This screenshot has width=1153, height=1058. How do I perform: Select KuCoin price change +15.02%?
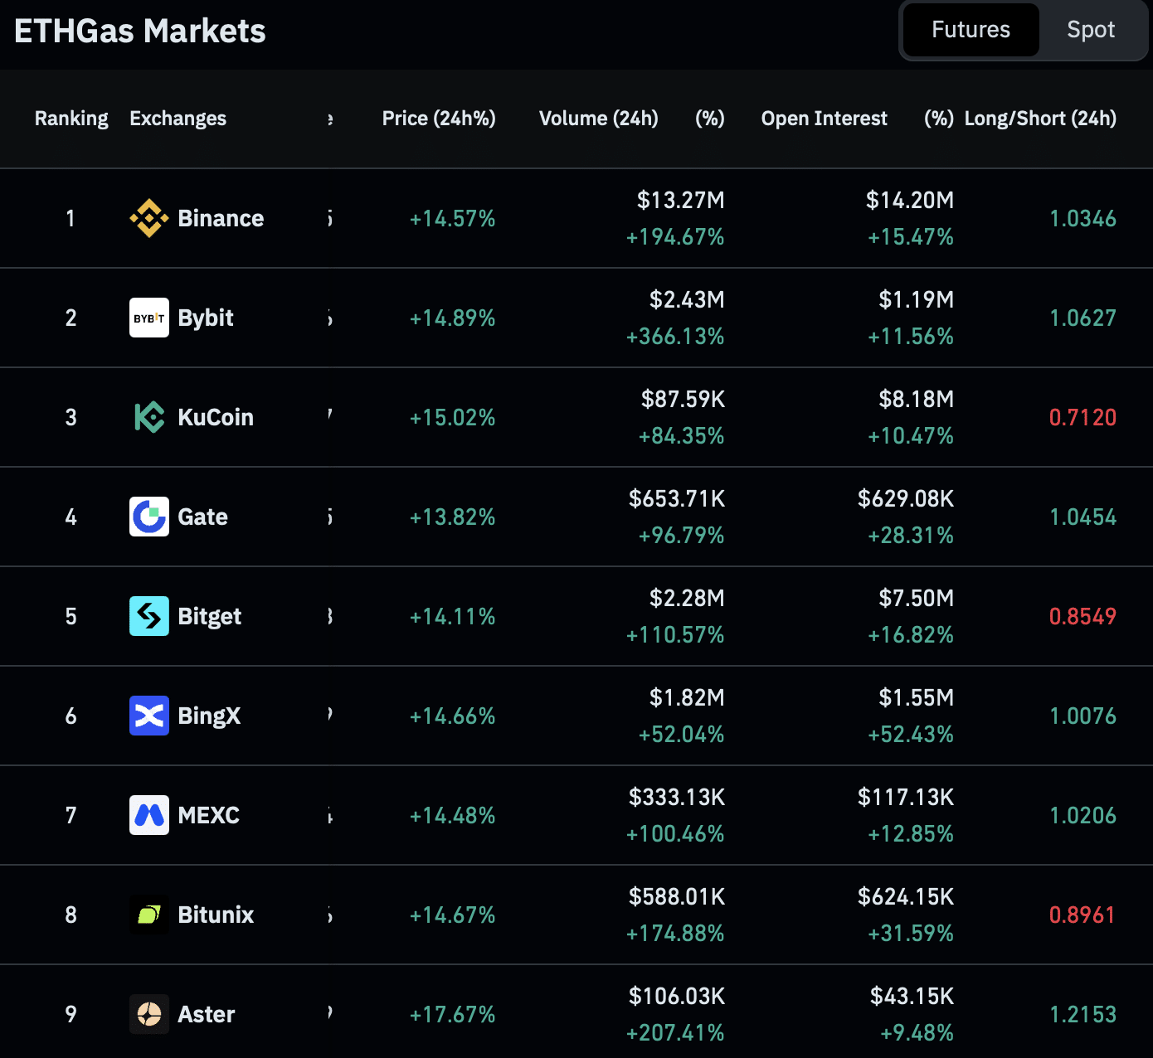[x=452, y=417]
